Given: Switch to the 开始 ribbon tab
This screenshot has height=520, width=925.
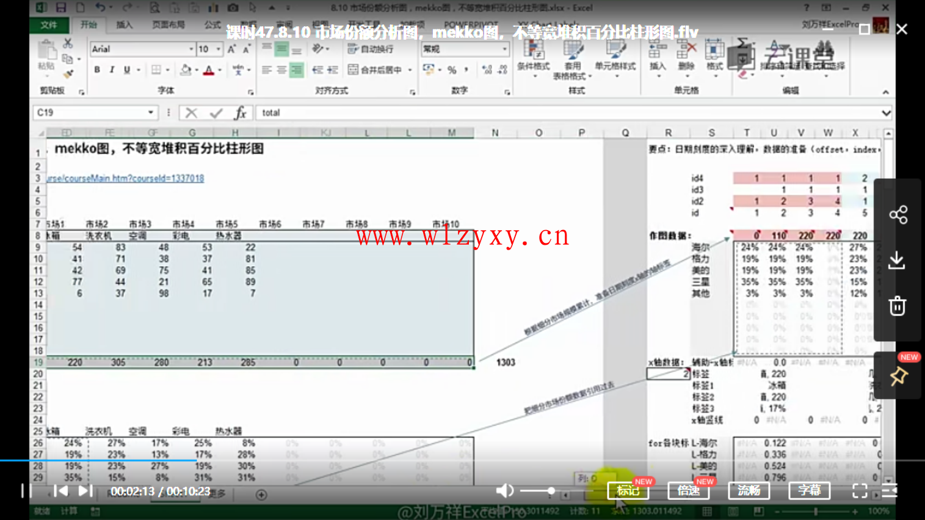Looking at the screenshot, I should 89,25.
